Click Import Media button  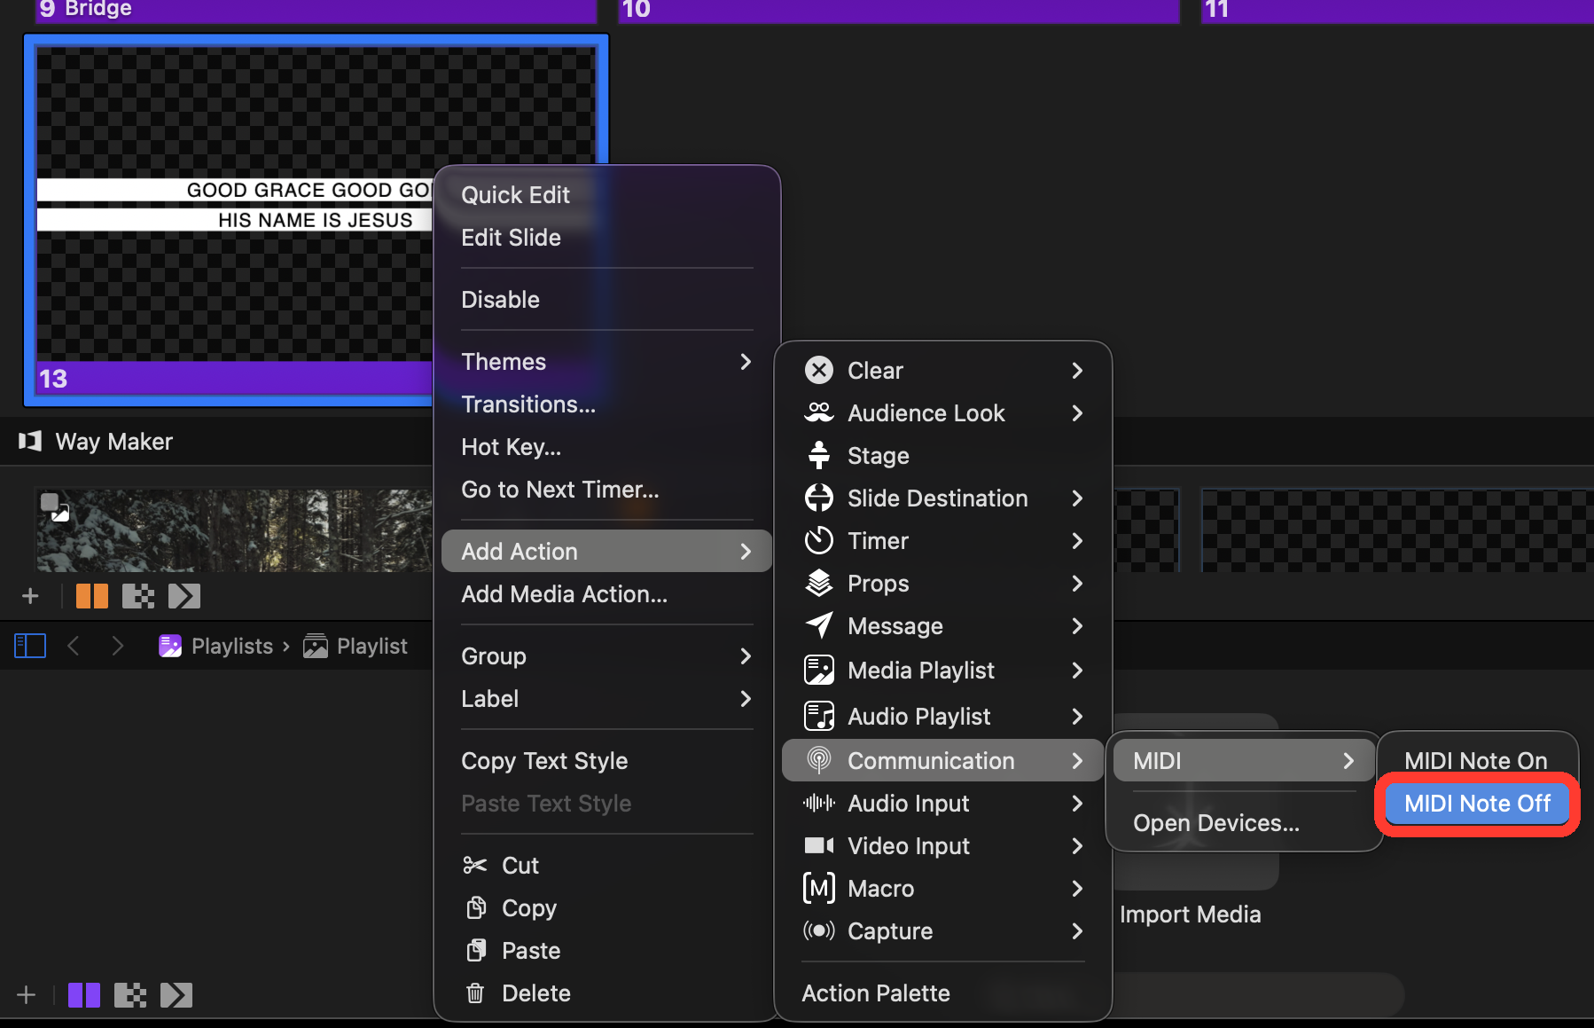(1190, 914)
